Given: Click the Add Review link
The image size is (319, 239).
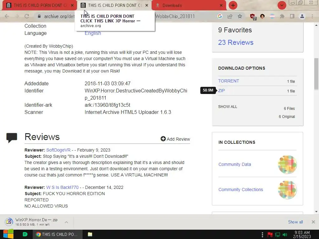Looking at the screenshot, I should click(x=175, y=139).
